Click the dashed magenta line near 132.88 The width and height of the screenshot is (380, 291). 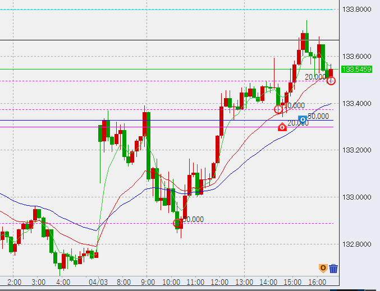(112, 224)
